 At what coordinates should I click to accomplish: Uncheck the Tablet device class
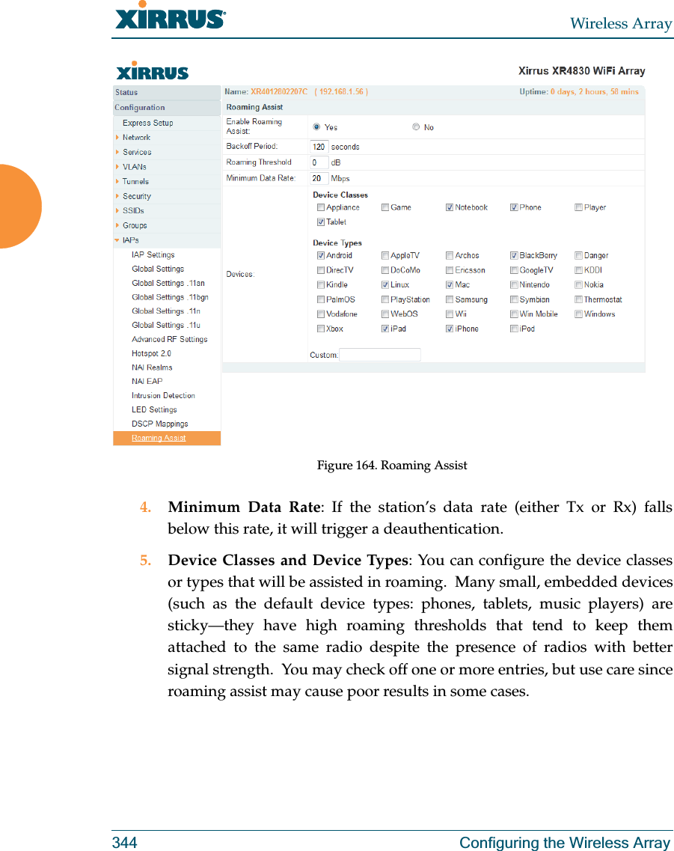pos(321,222)
